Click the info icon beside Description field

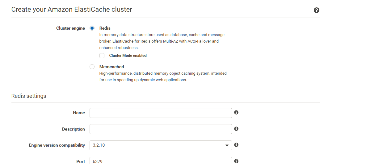click(236, 129)
